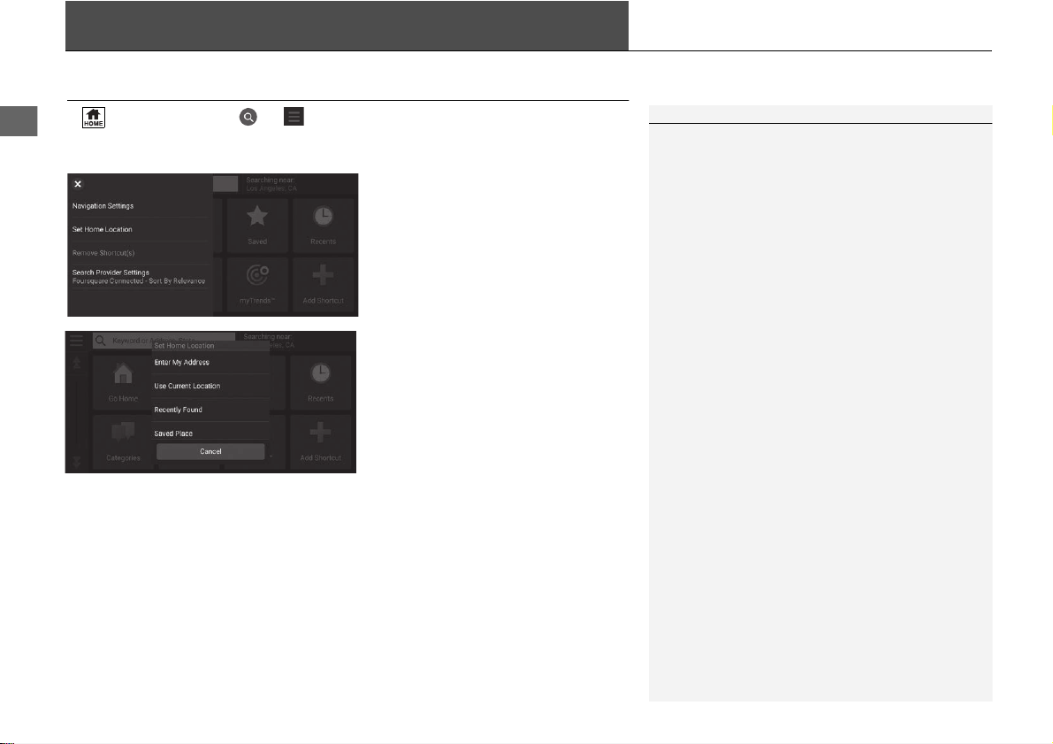Viewport: 1053px width, 744px height.
Task: Click the double-arrow page up icon
Action: 77,364
